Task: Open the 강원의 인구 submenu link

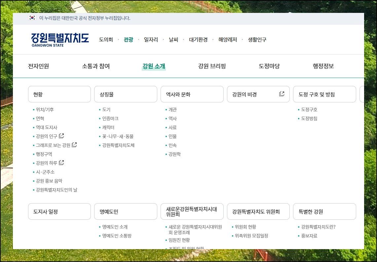Action: tap(47, 136)
